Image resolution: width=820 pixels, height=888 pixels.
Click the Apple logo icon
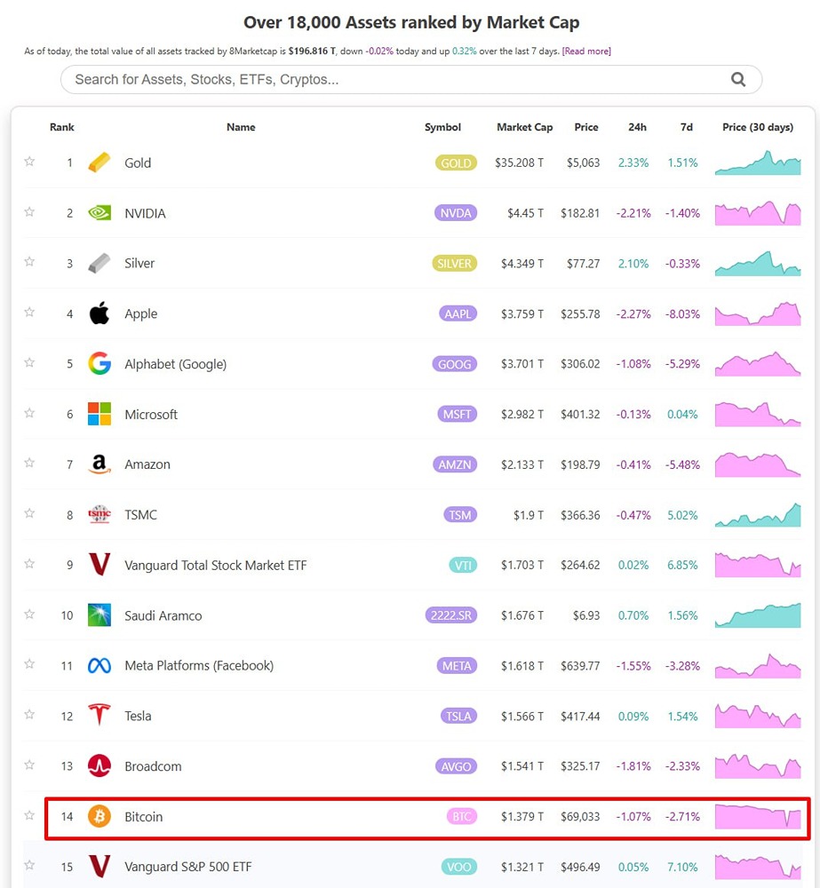(100, 313)
